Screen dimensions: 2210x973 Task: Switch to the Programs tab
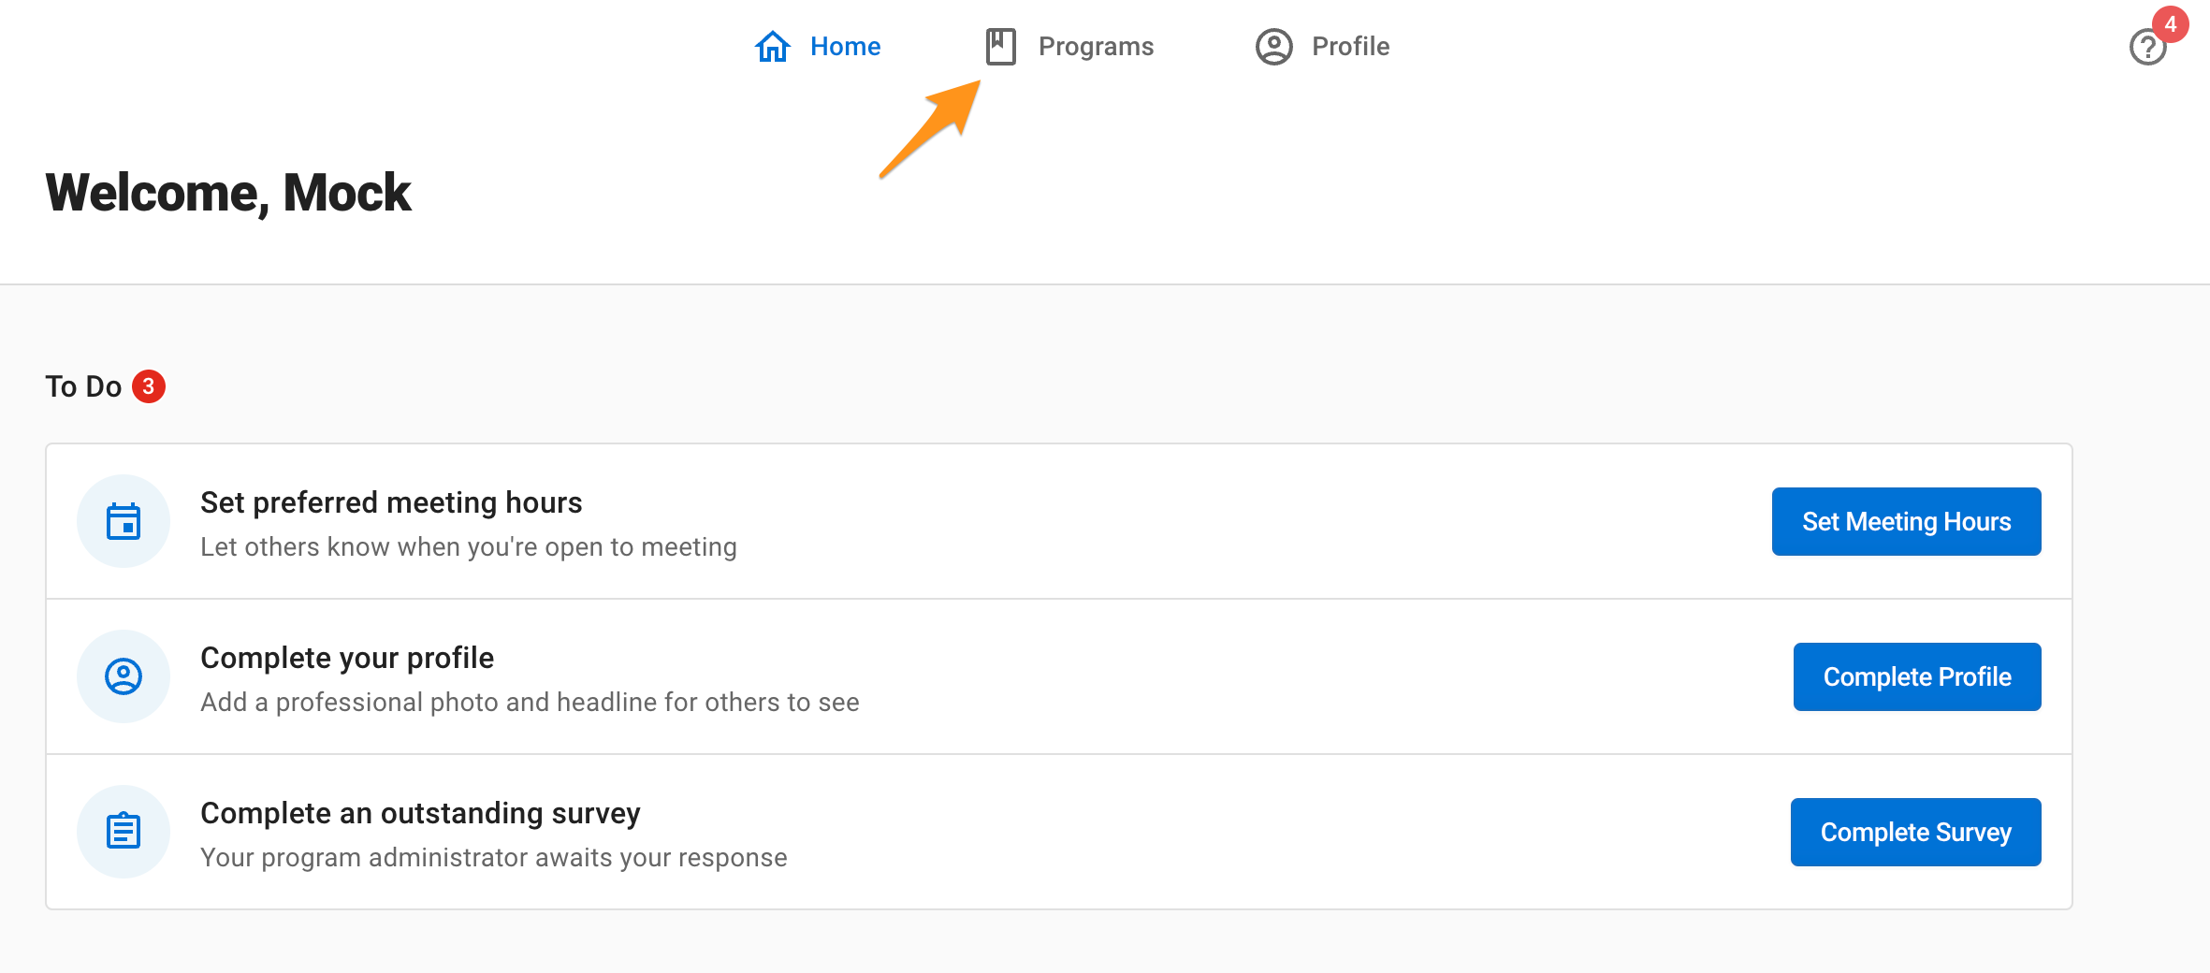click(x=1069, y=46)
